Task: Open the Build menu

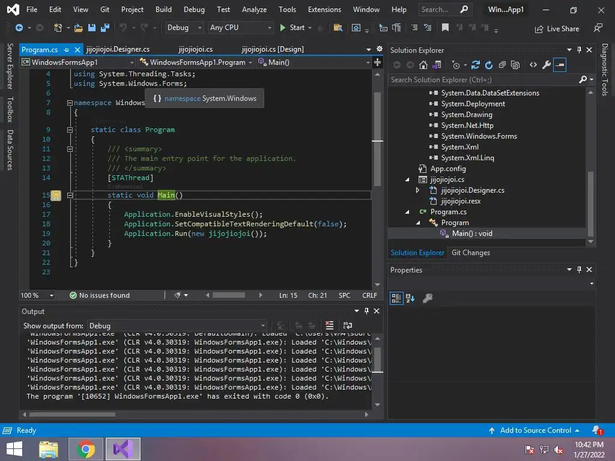Action: 163,10
